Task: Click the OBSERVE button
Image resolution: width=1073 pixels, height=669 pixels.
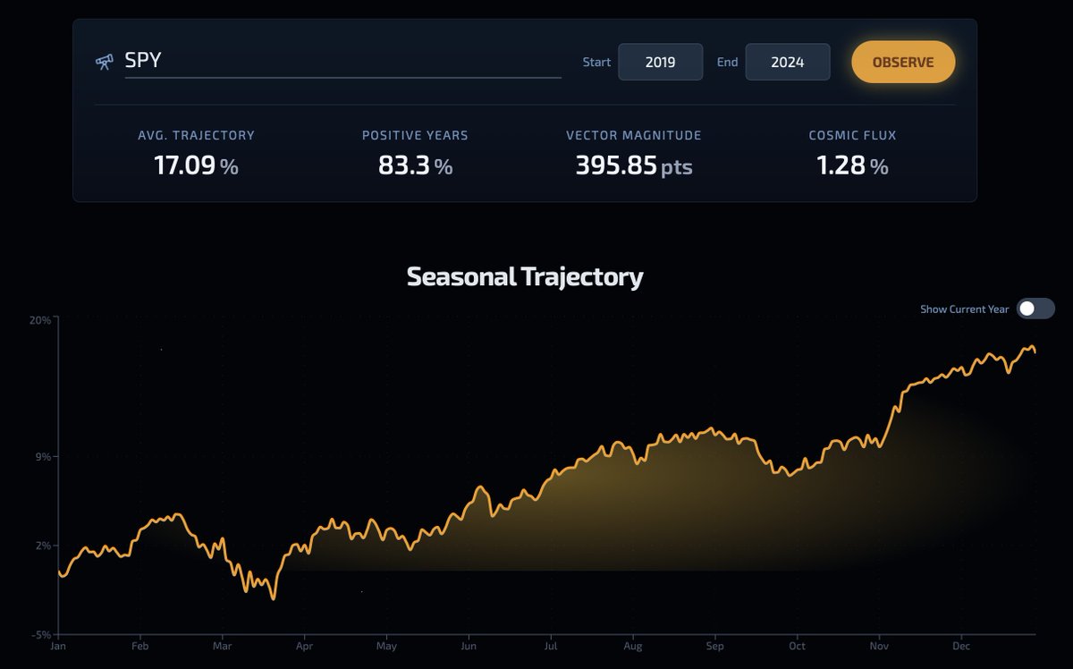Action: (x=903, y=62)
